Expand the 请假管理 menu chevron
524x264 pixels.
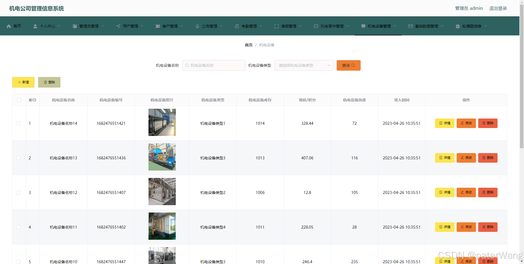(x=300, y=26)
